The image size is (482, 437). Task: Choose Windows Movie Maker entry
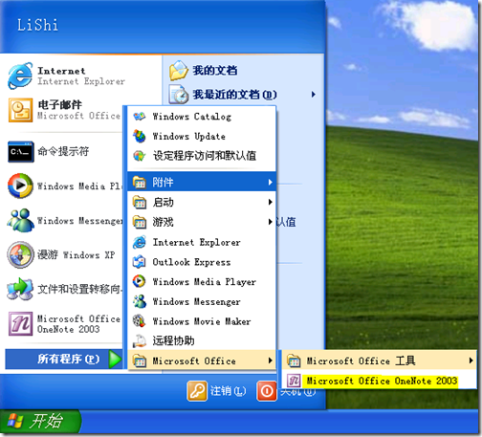[202, 321]
